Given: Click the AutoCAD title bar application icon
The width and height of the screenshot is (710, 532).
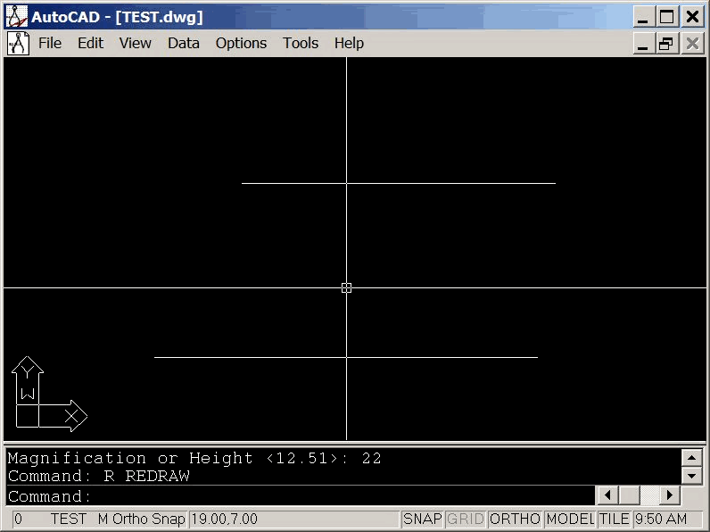Looking at the screenshot, I should 17,17.
